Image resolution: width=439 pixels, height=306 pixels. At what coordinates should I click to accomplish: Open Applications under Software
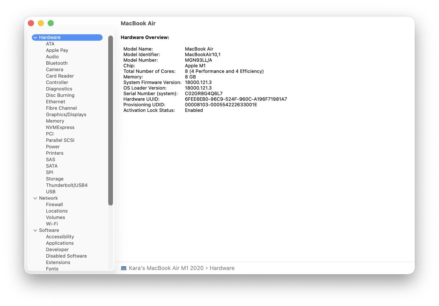click(60, 243)
